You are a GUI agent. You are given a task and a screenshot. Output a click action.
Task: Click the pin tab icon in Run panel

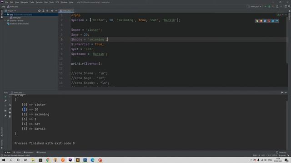point(5,116)
